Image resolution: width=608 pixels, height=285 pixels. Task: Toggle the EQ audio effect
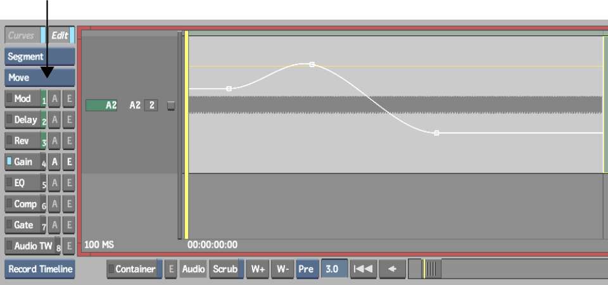[x=25, y=182]
